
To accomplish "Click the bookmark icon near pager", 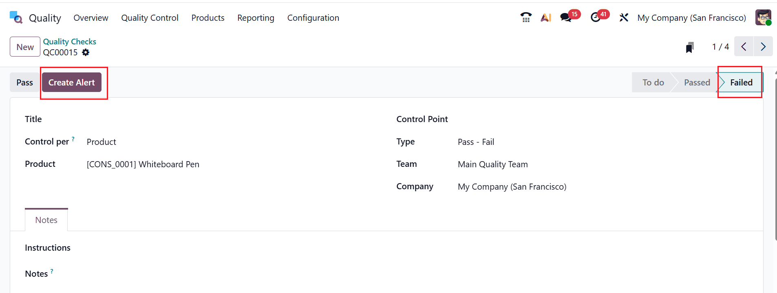I will (690, 47).
